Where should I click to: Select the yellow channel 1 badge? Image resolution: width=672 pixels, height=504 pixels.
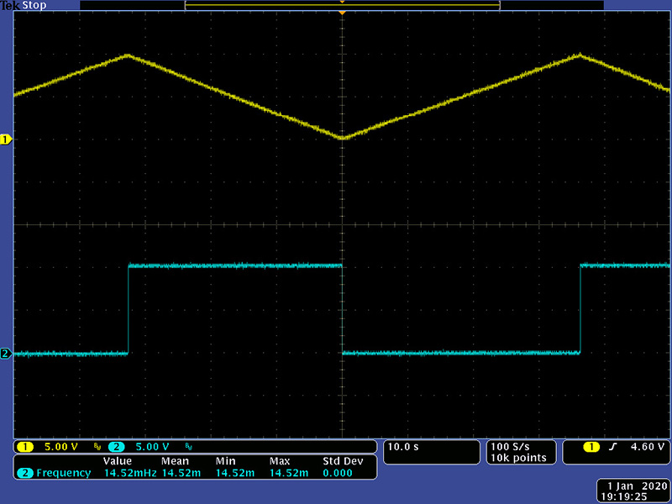tap(25, 446)
